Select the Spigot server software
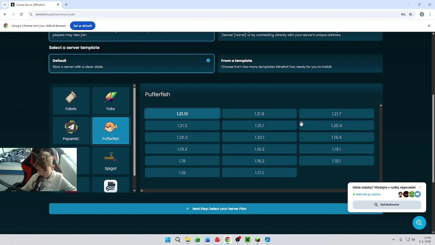The width and height of the screenshot is (435, 245). click(x=110, y=161)
